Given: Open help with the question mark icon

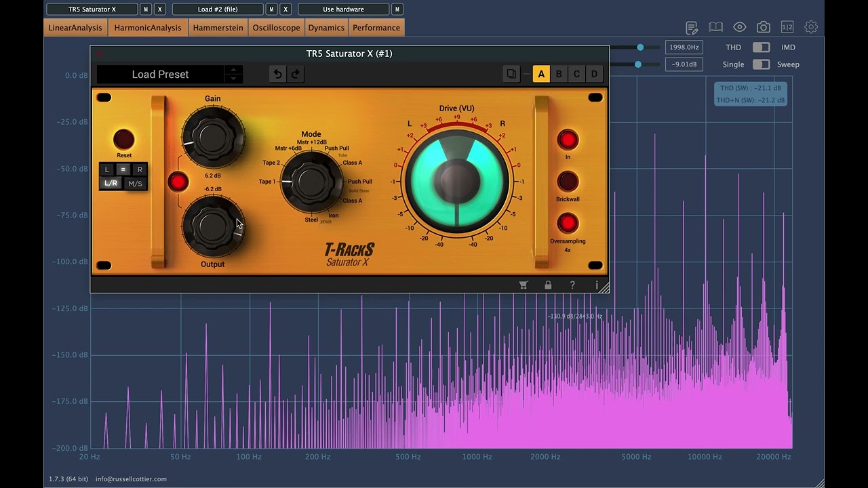Looking at the screenshot, I should (572, 285).
